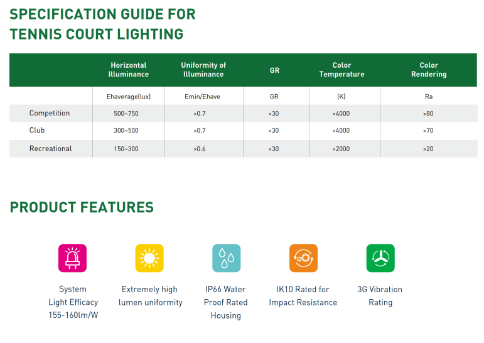The height and width of the screenshot is (343, 484).
Task: Select the Color Rendering column header
Action: coord(429,70)
